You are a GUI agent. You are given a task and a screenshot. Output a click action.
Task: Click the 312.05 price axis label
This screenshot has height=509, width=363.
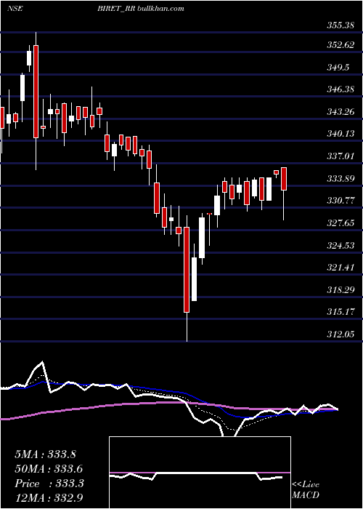[340, 334]
